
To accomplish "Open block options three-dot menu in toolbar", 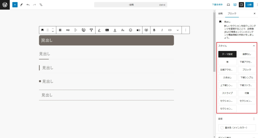I will tap(186, 30).
